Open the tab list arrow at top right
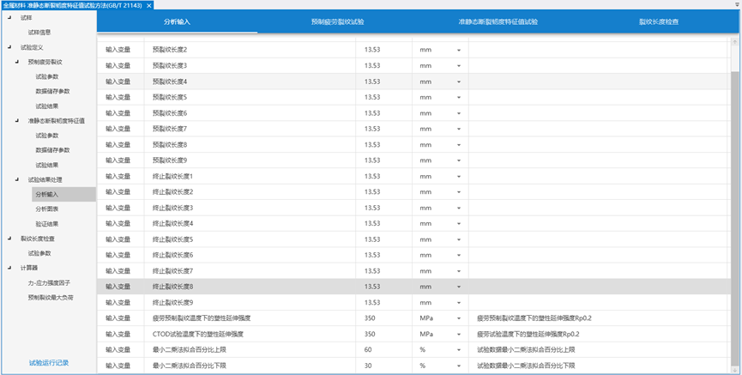742x375 pixels. point(736,5)
